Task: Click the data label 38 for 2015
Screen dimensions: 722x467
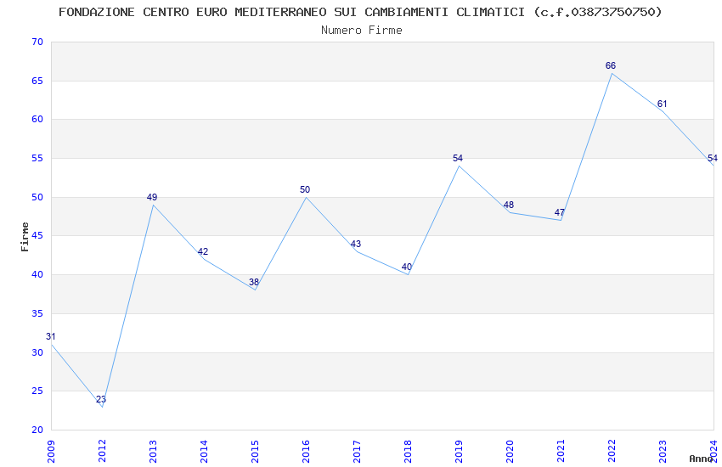Action: tap(254, 283)
